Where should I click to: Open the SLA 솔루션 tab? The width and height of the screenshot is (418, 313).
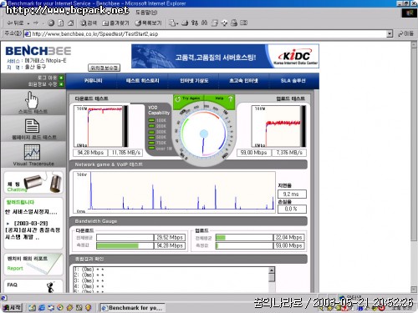293,81
